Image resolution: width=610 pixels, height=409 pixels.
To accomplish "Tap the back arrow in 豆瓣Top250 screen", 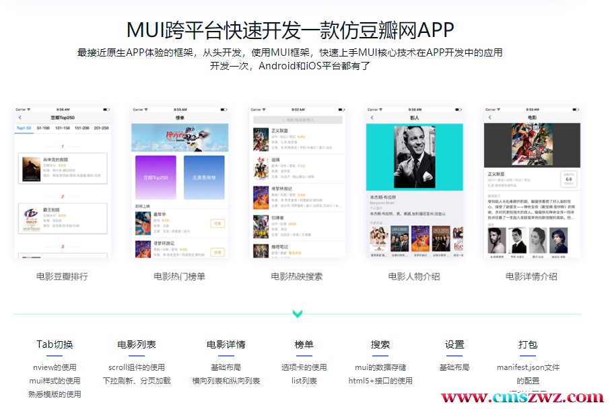I will pos(20,118).
